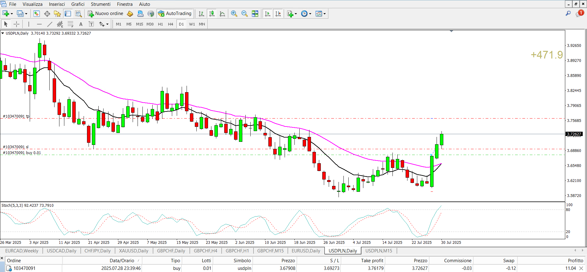Open the Grafici menu
Screen dimensions: 587x272
78,4
